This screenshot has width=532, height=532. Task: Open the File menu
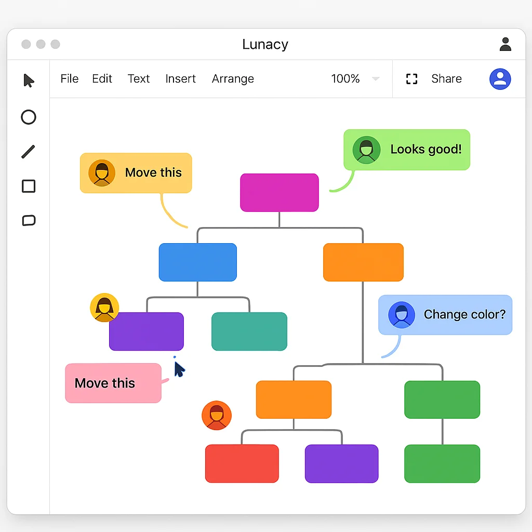tap(69, 78)
